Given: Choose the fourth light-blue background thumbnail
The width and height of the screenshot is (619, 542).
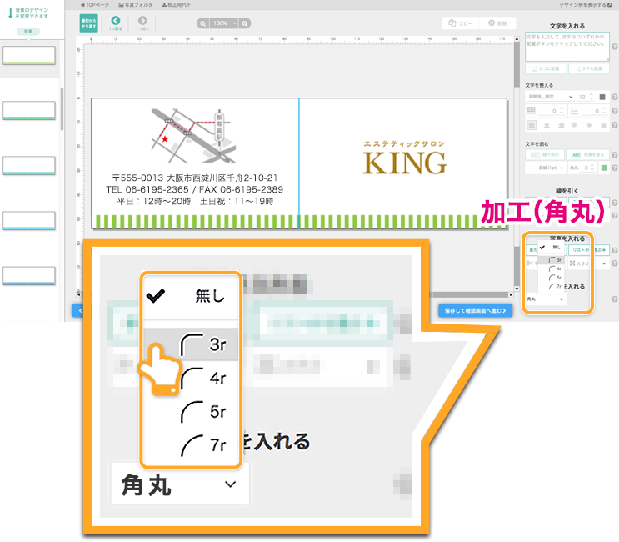Looking at the screenshot, I should click(x=29, y=221).
